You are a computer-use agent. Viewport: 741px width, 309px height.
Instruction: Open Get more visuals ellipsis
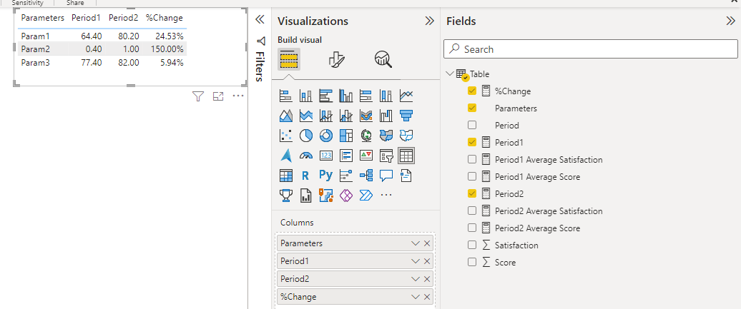click(386, 195)
